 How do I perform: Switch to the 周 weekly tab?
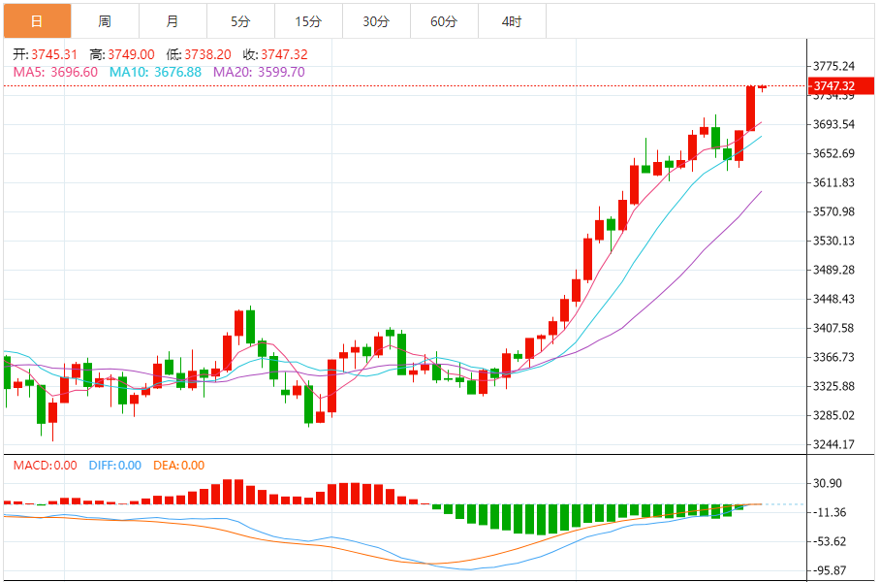click(105, 20)
